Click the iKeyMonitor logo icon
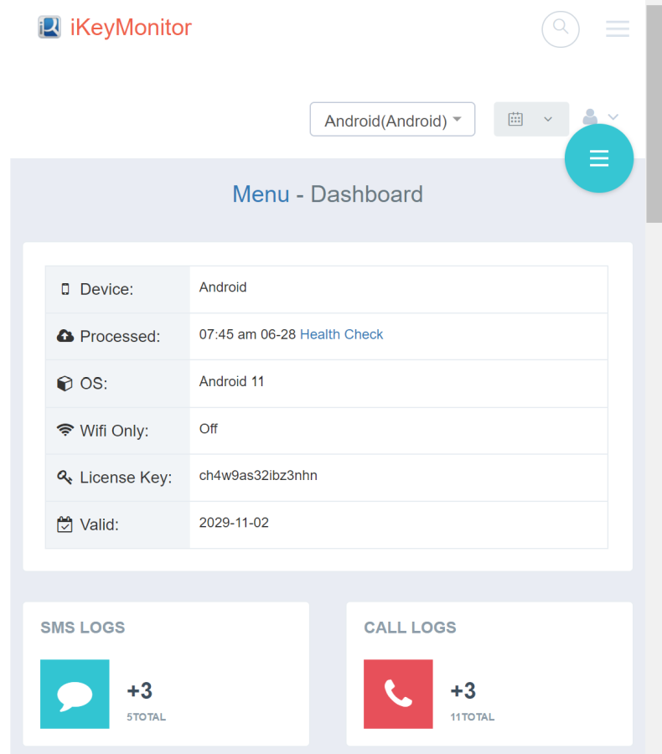The height and width of the screenshot is (754, 662). [49, 27]
